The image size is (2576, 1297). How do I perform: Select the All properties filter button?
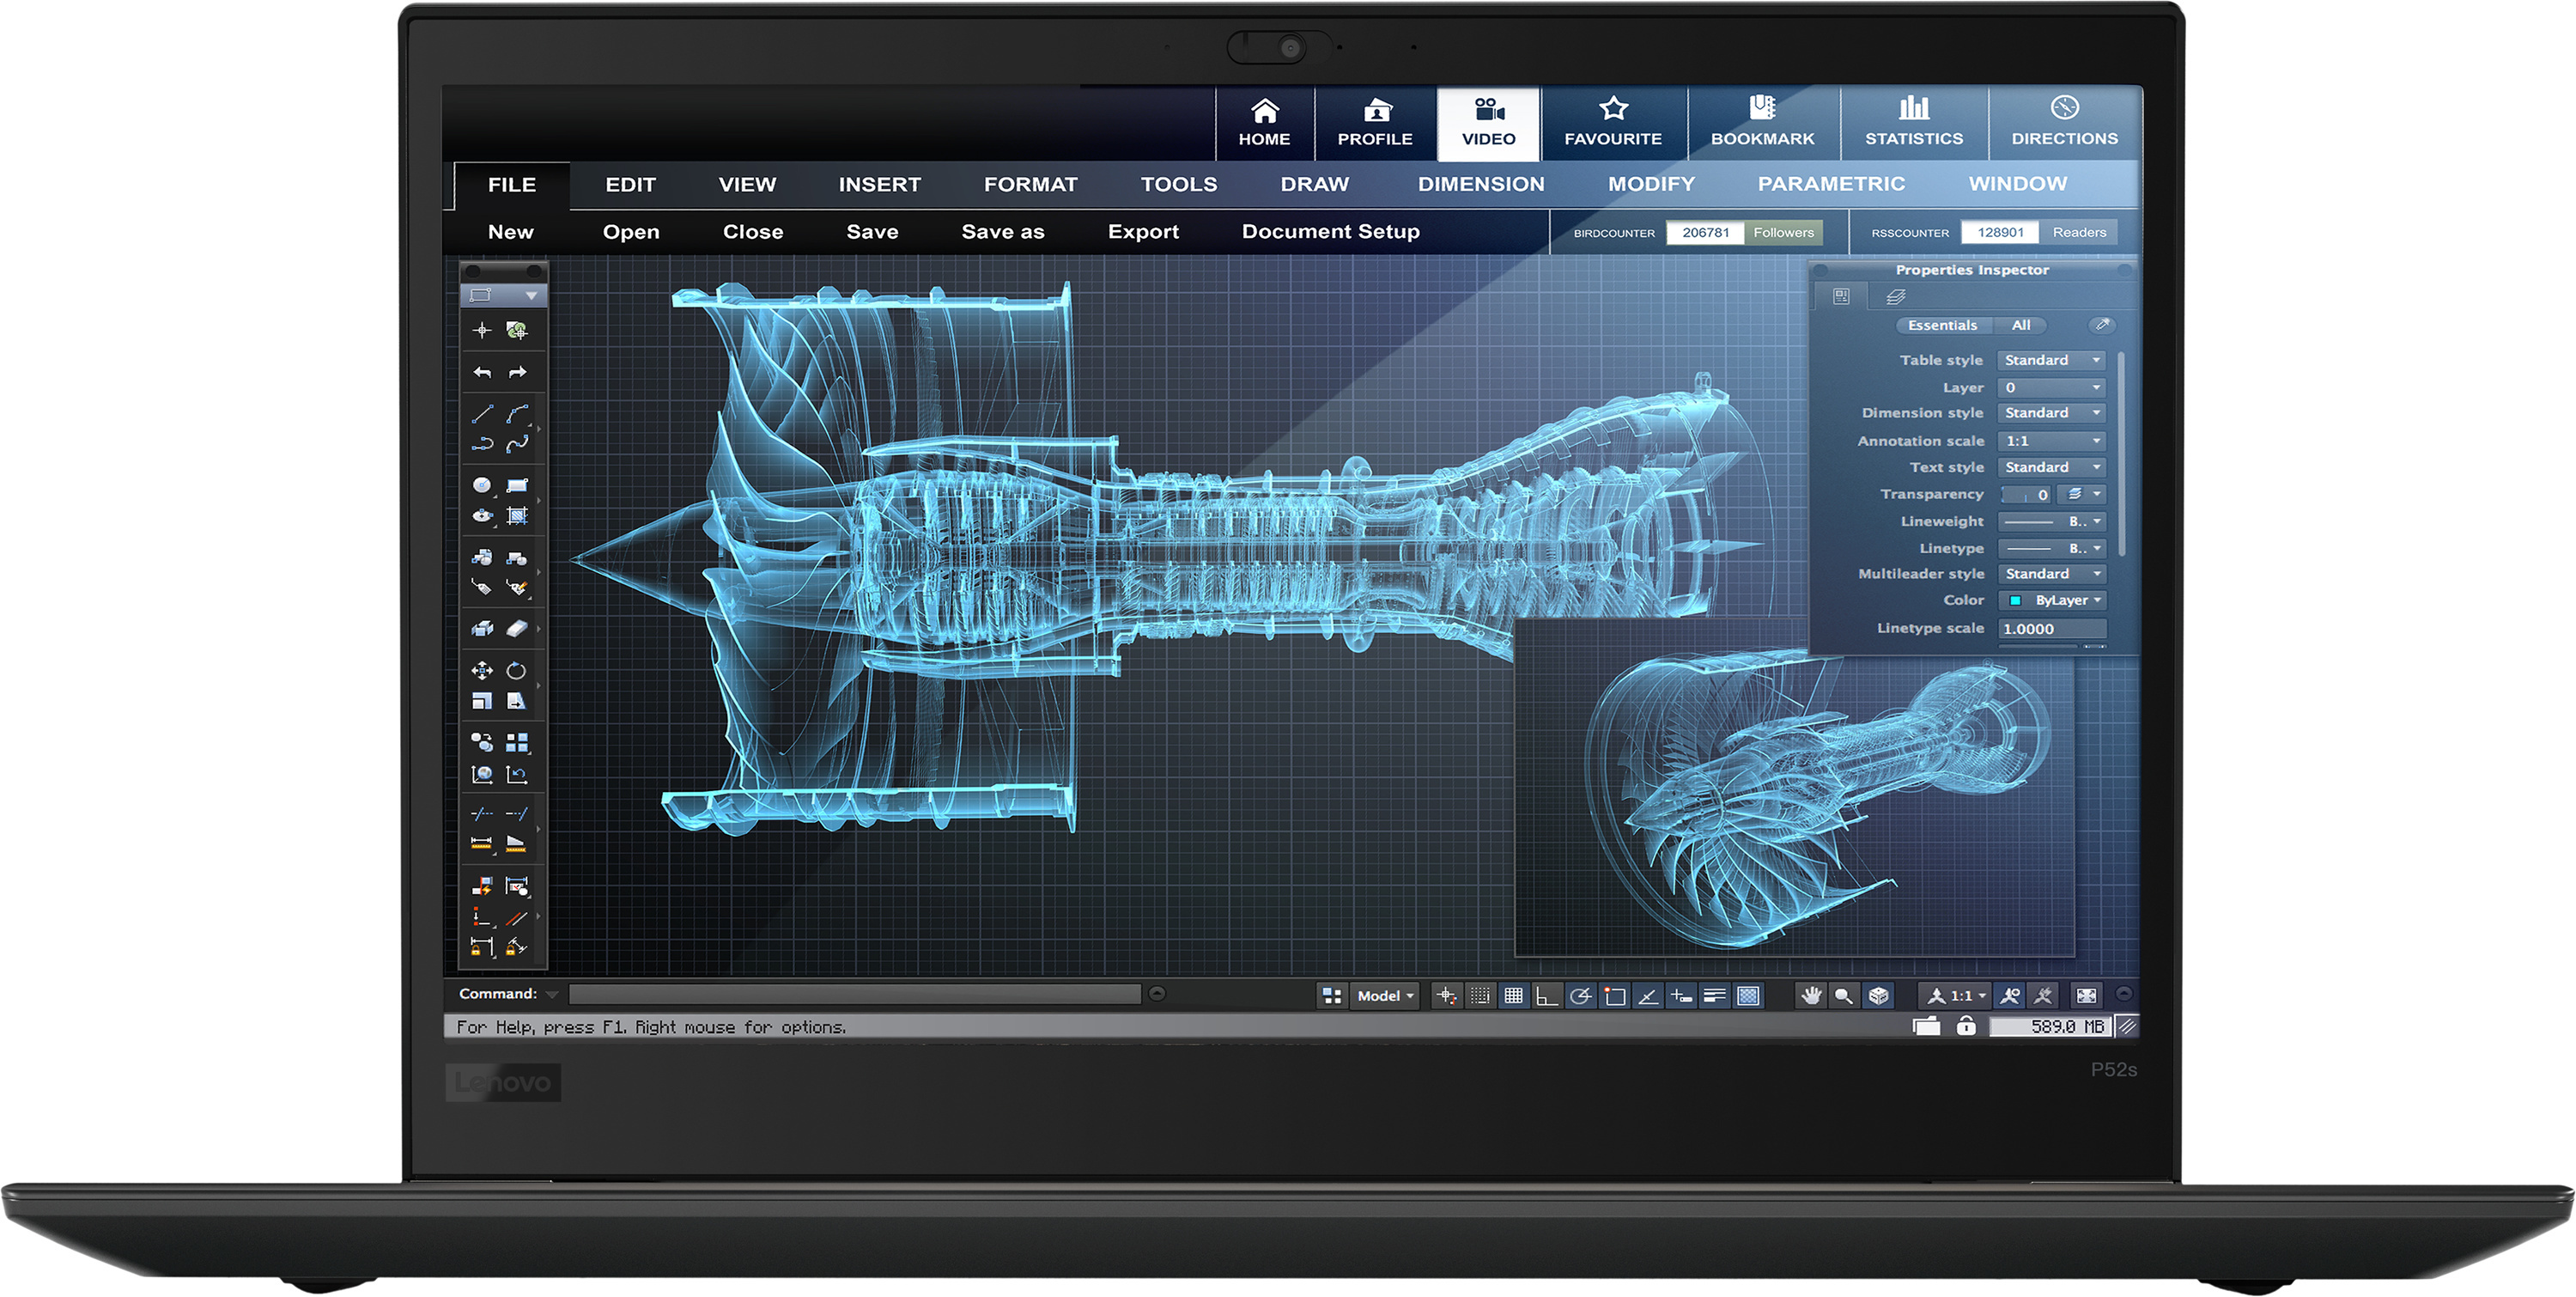click(x=2021, y=326)
